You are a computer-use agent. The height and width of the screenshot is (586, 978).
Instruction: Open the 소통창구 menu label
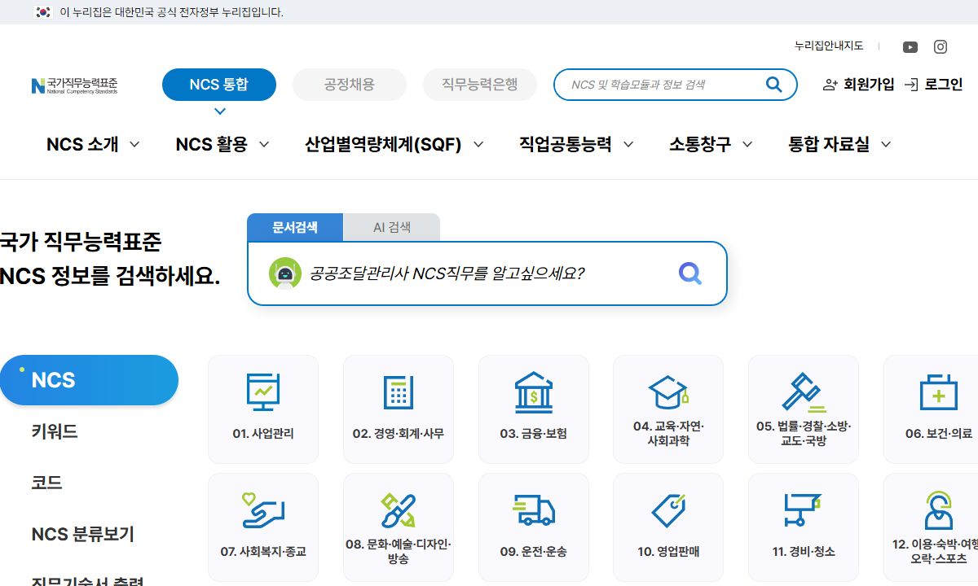tap(700, 145)
